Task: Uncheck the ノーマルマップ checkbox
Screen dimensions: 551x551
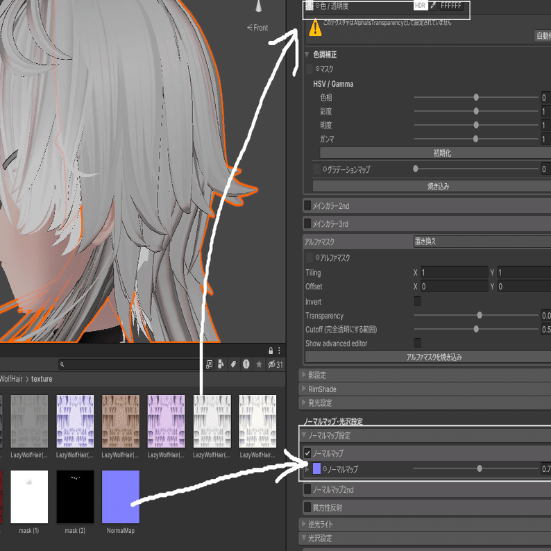Action: [x=307, y=453]
